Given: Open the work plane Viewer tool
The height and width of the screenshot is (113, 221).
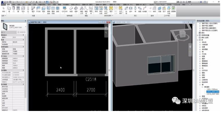Looking at the screenshot, I should pyautogui.click(x=173, y=9).
